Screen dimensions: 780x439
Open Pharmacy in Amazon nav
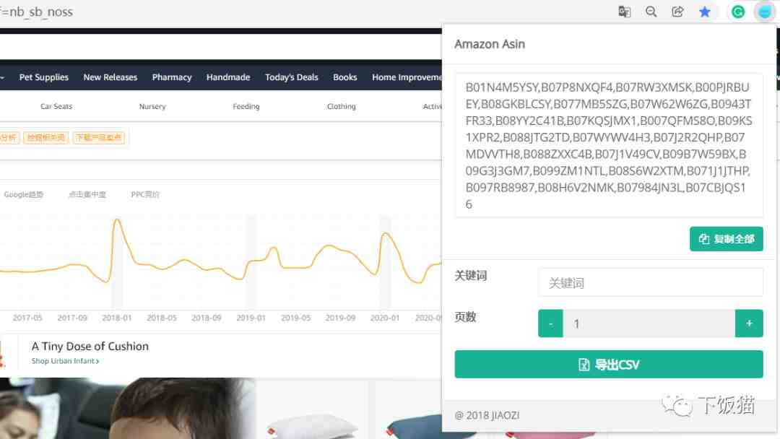click(172, 77)
